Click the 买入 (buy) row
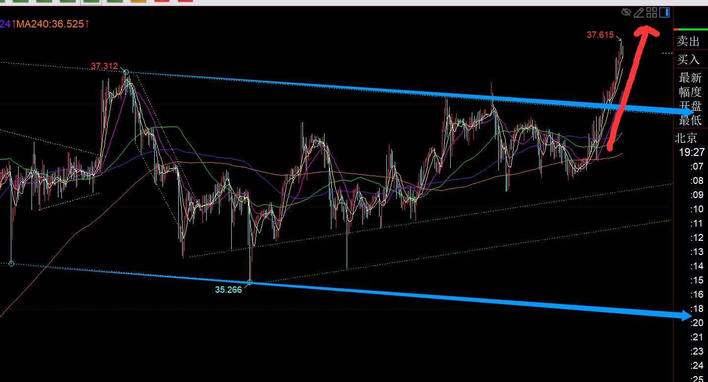 [x=688, y=59]
